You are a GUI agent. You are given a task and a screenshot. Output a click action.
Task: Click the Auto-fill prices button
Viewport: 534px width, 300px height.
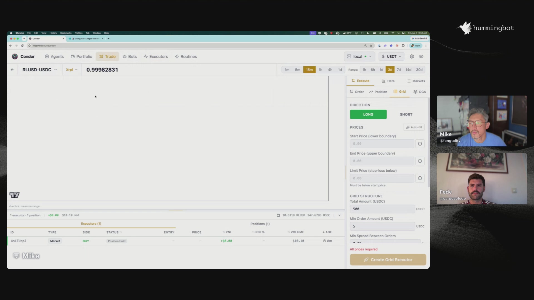414,127
